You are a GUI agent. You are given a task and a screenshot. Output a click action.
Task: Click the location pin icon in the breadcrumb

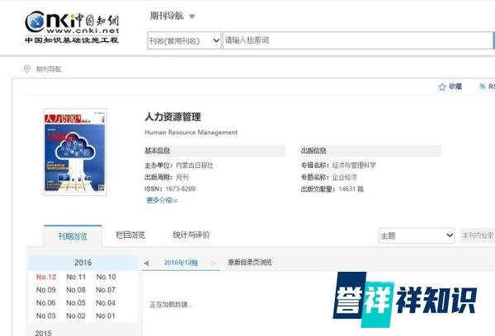click(27, 68)
